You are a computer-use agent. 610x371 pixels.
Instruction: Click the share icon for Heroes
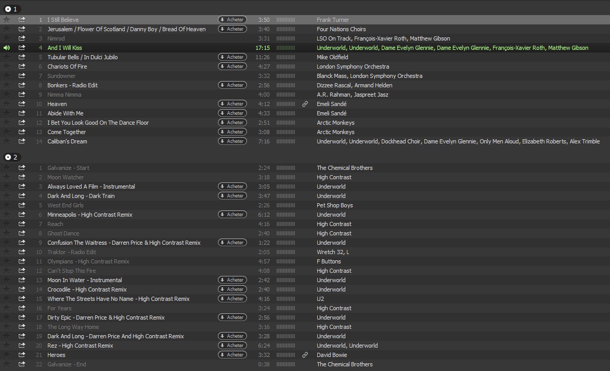coord(22,355)
